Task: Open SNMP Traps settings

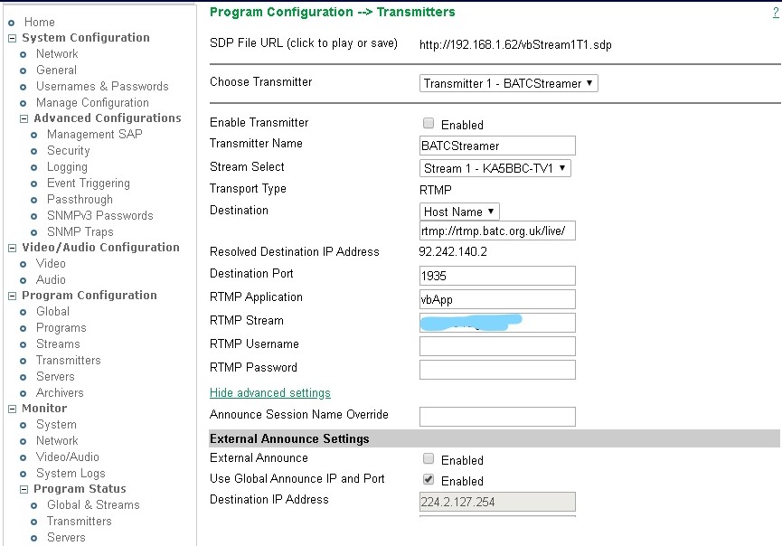Action: [x=80, y=232]
